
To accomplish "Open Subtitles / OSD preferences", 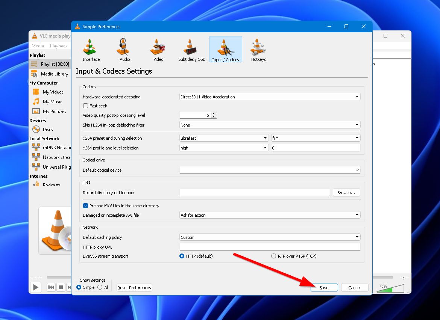I will (192, 50).
